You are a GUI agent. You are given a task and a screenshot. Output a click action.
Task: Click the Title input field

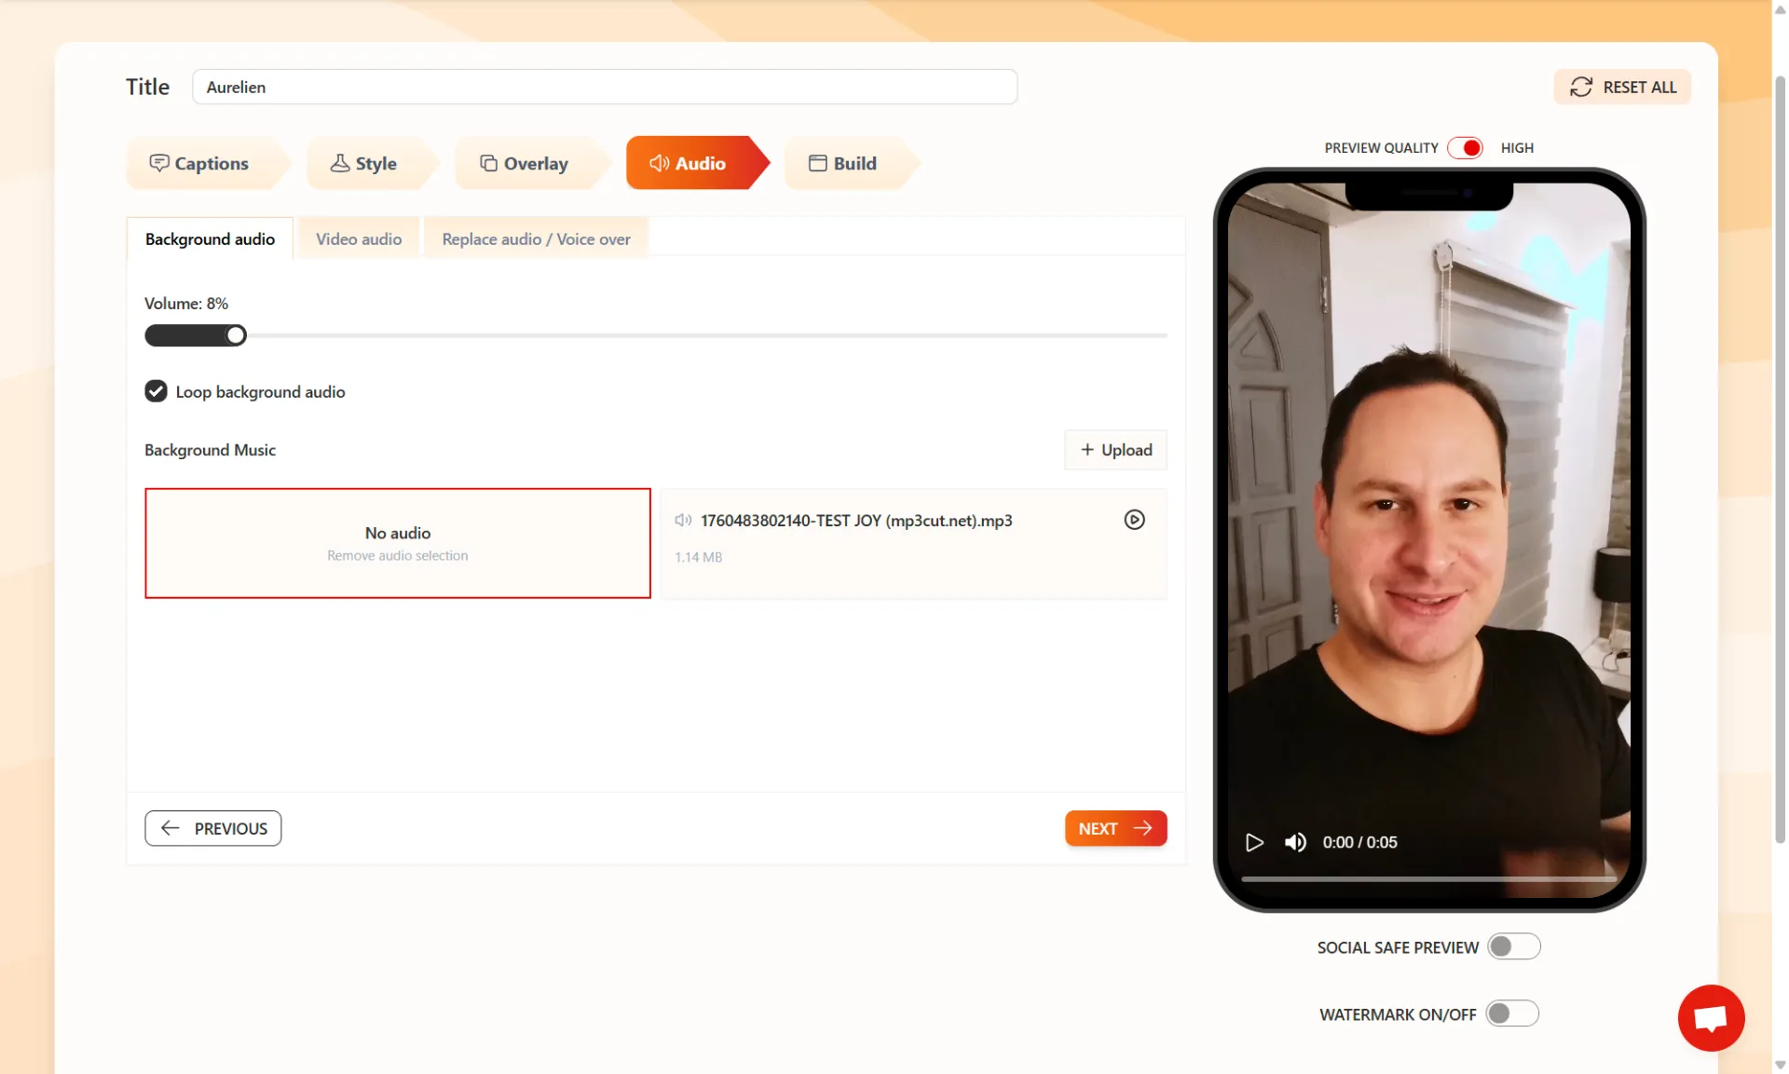point(604,87)
